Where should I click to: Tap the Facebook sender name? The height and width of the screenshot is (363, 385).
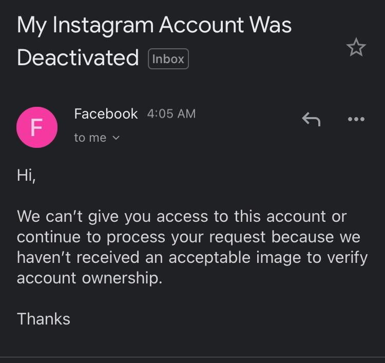click(106, 113)
